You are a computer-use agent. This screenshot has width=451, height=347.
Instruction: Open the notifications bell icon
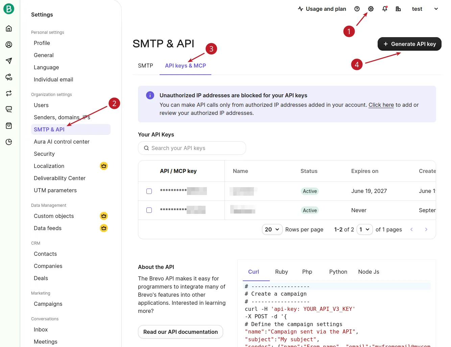point(385,9)
